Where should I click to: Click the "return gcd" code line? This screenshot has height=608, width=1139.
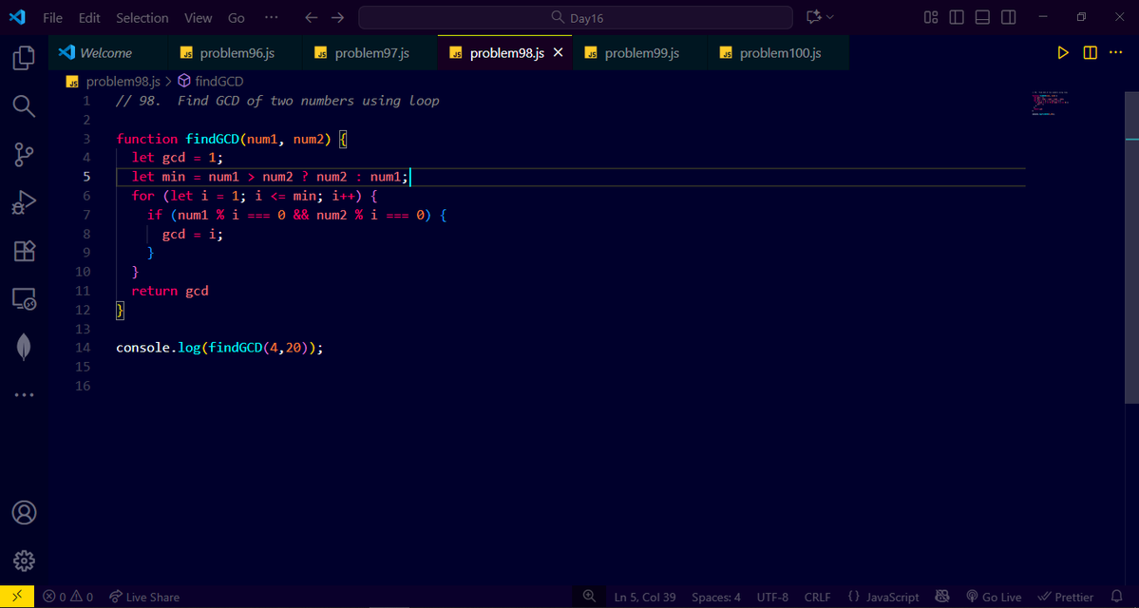(x=170, y=292)
